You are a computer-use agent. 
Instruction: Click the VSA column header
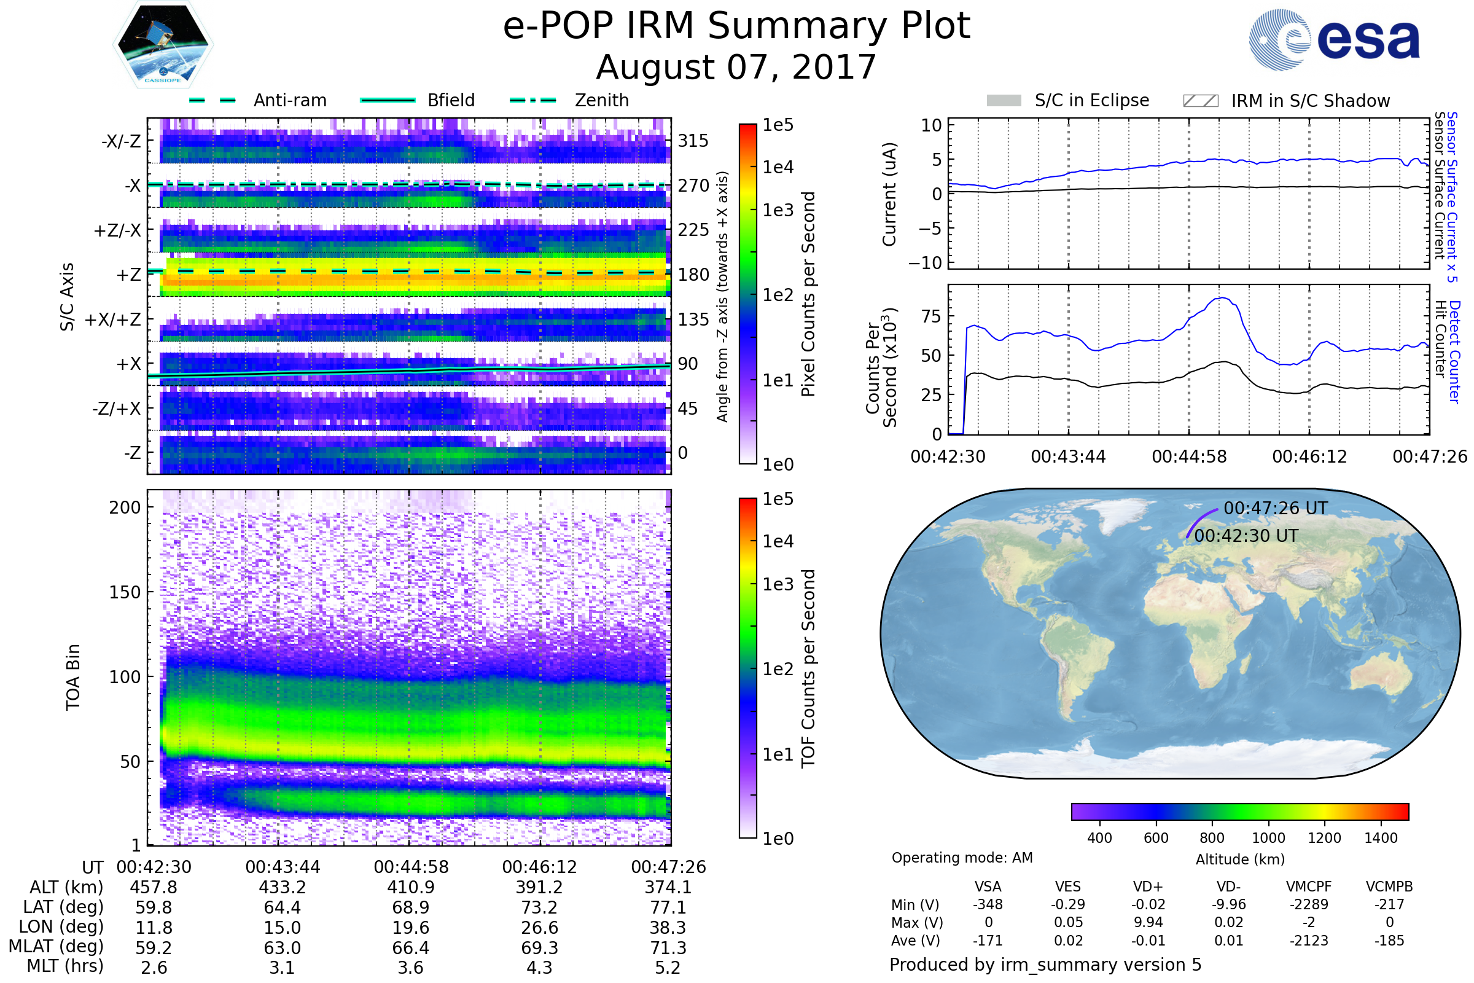(988, 887)
